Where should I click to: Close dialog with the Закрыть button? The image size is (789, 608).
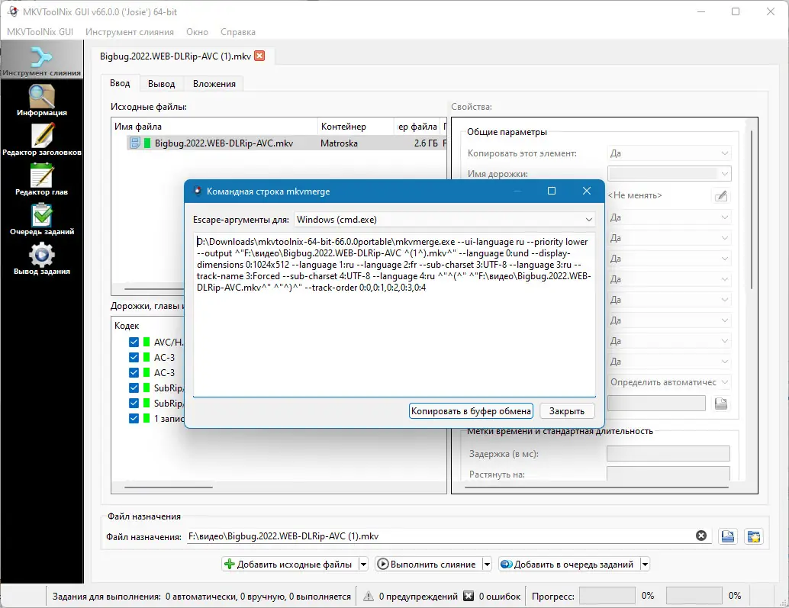(567, 410)
